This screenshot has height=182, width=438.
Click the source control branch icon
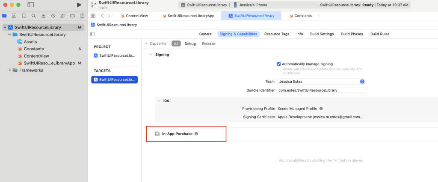click(x=94, y=5)
